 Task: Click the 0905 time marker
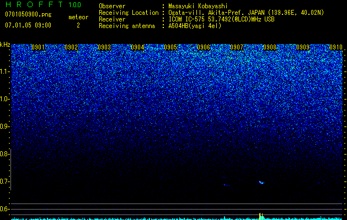(170, 47)
